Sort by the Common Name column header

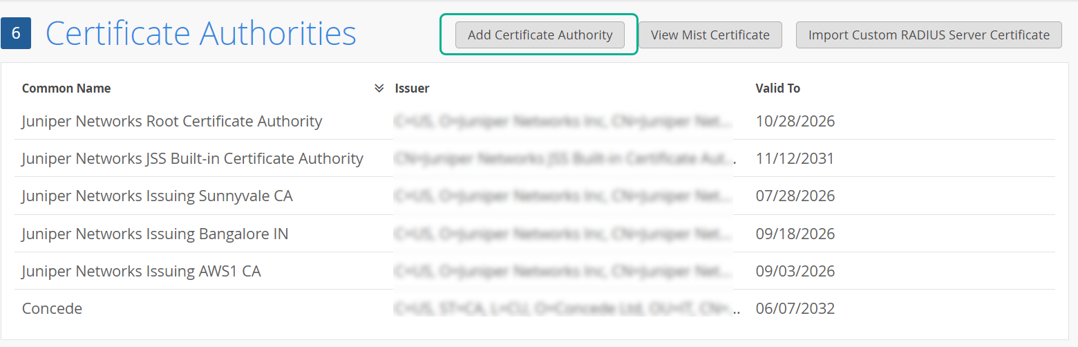(66, 88)
